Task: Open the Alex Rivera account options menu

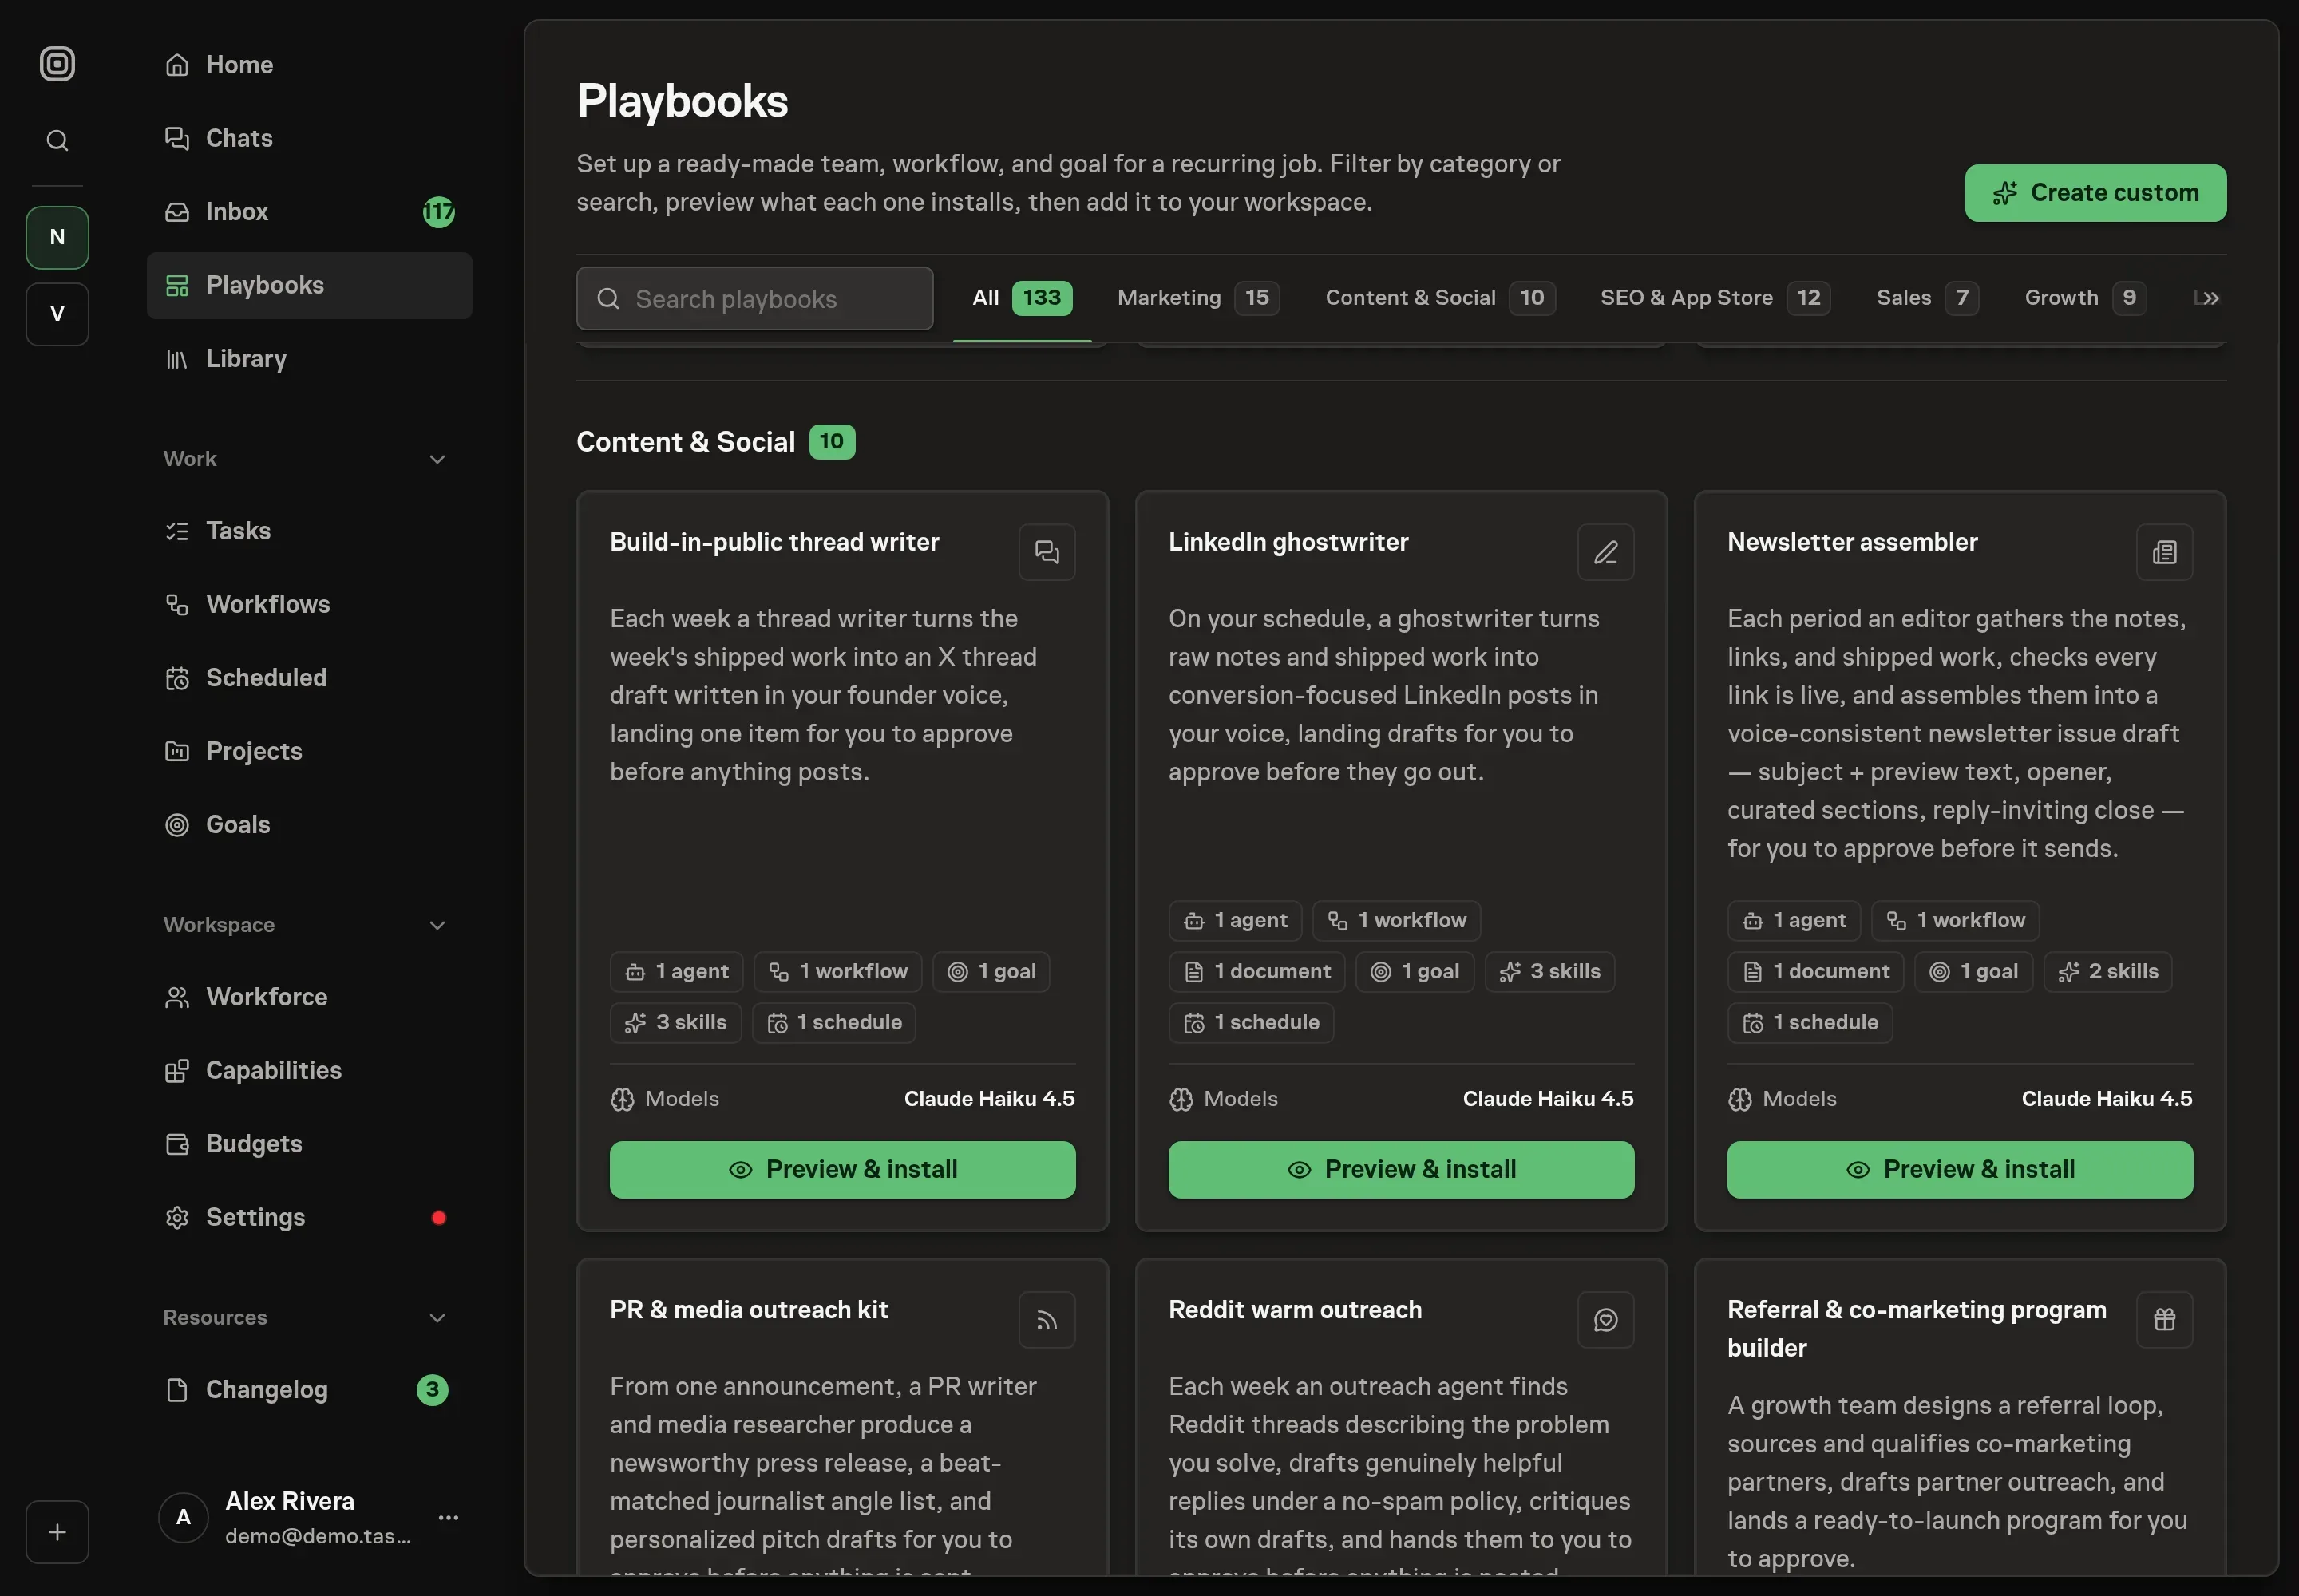Action: click(x=448, y=1517)
